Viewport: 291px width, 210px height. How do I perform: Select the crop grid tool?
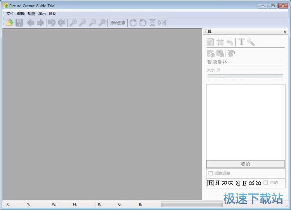click(x=220, y=42)
